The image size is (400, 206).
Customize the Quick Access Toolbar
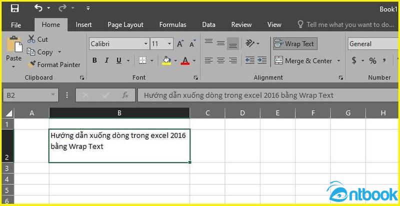point(88,8)
